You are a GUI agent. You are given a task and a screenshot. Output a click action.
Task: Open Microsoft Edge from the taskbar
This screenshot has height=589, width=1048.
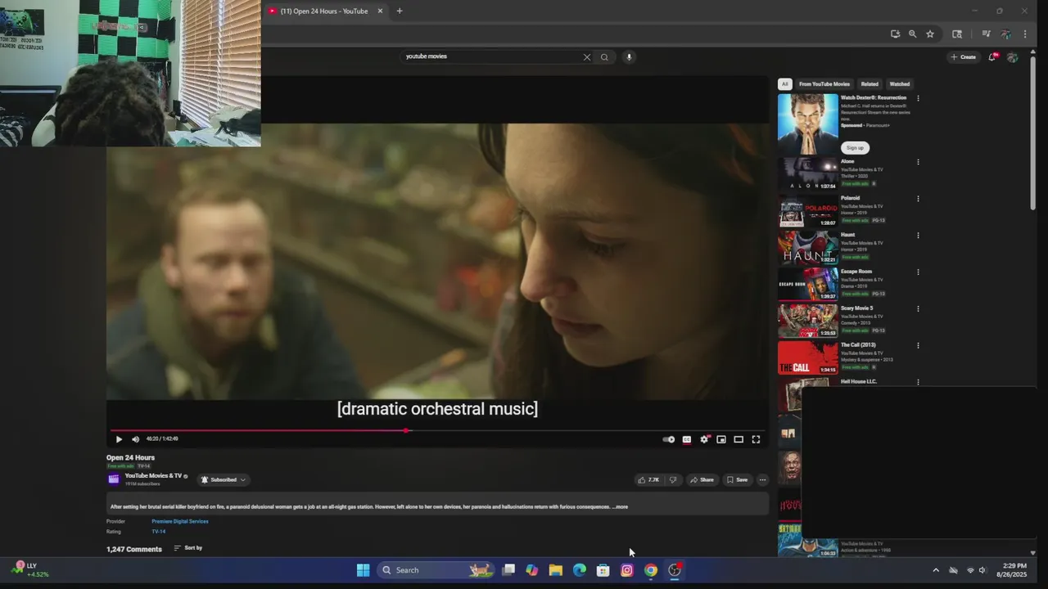click(580, 570)
